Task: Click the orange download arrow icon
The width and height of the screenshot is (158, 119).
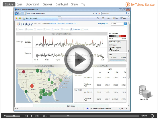Action: (x=128, y=5)
